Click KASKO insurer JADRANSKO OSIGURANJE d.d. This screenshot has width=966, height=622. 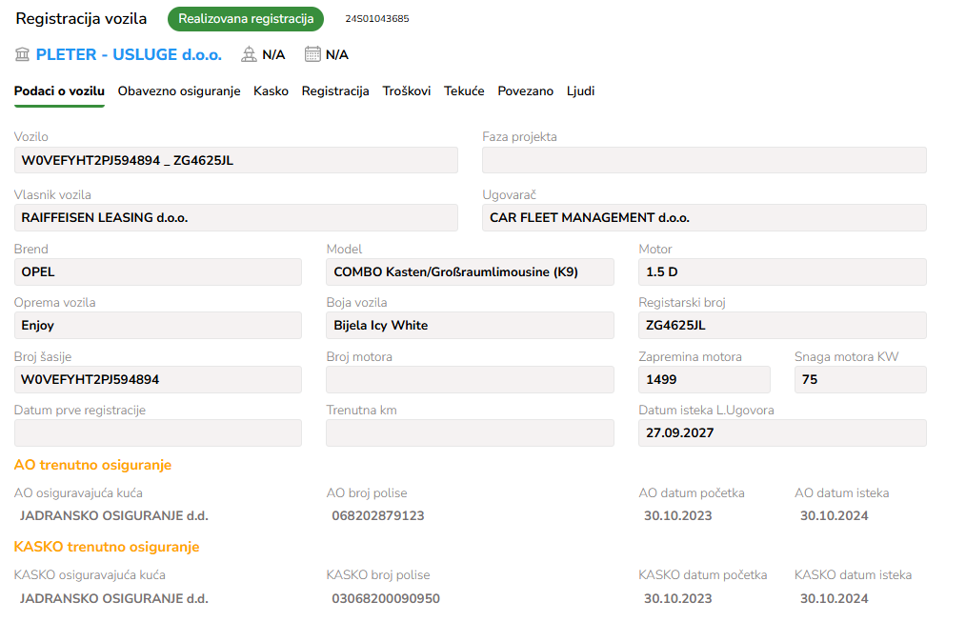point(114,598)
